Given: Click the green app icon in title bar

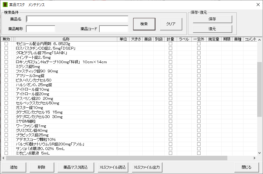Looking at the screenshot, I should pos(5,5).
